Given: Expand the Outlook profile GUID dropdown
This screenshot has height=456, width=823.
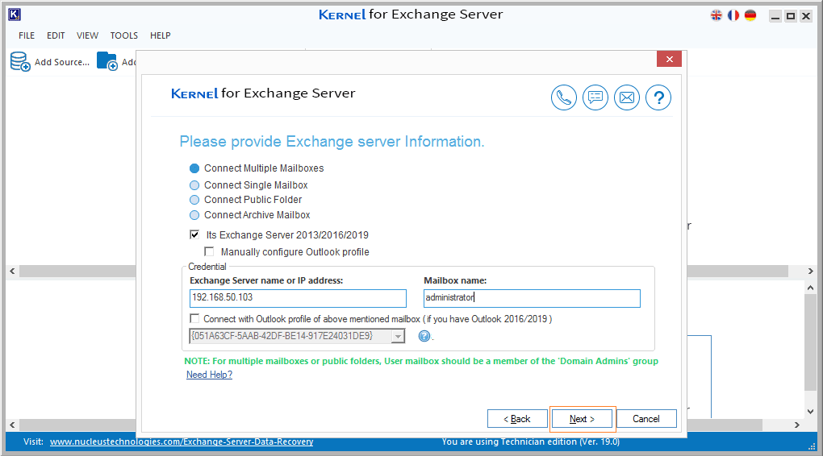Looking at the screenshot, I should 399,336.
